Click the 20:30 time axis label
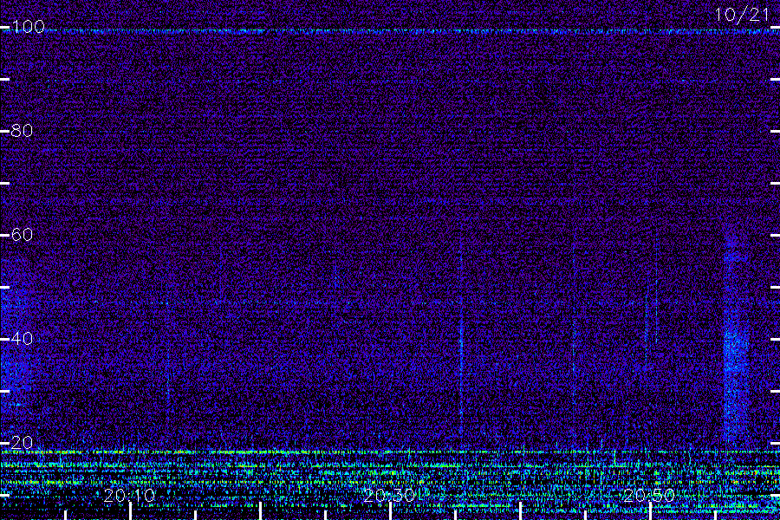This screenshot has width=780, height=520. point(389,495)
